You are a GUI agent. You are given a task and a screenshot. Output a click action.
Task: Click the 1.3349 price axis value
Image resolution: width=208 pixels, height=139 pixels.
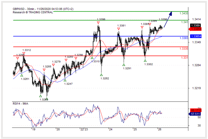click(196, 42)
